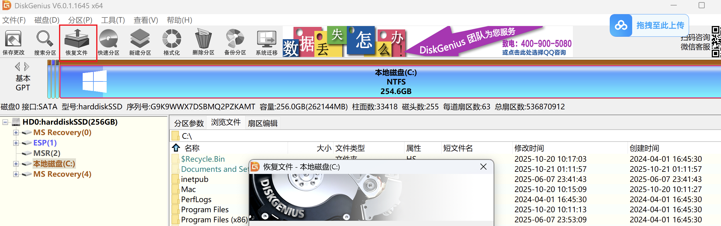Switch to the 分区参数 tab
The width and height of the screenshot is (721, 226).
pyautogui.click(x=189, y=123)
